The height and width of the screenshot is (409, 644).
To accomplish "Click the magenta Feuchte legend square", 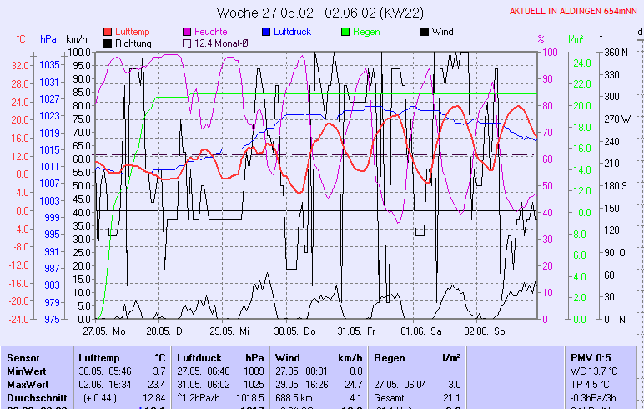I will [187, 32].
